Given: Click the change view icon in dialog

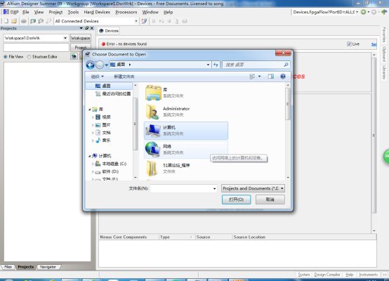Looking at the screenshot, I should pos(252,77).
